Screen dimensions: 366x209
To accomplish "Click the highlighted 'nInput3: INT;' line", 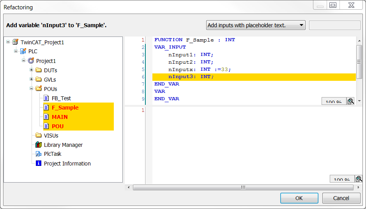I will (x=254, y=77).
